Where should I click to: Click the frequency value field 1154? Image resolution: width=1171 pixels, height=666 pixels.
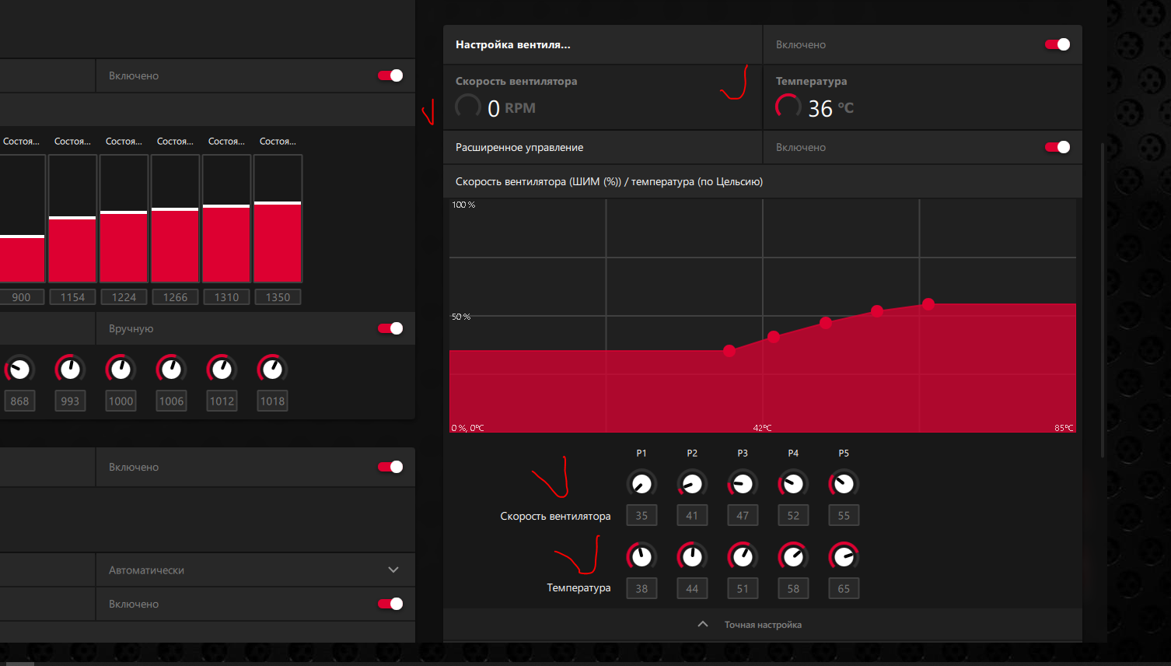72,297
